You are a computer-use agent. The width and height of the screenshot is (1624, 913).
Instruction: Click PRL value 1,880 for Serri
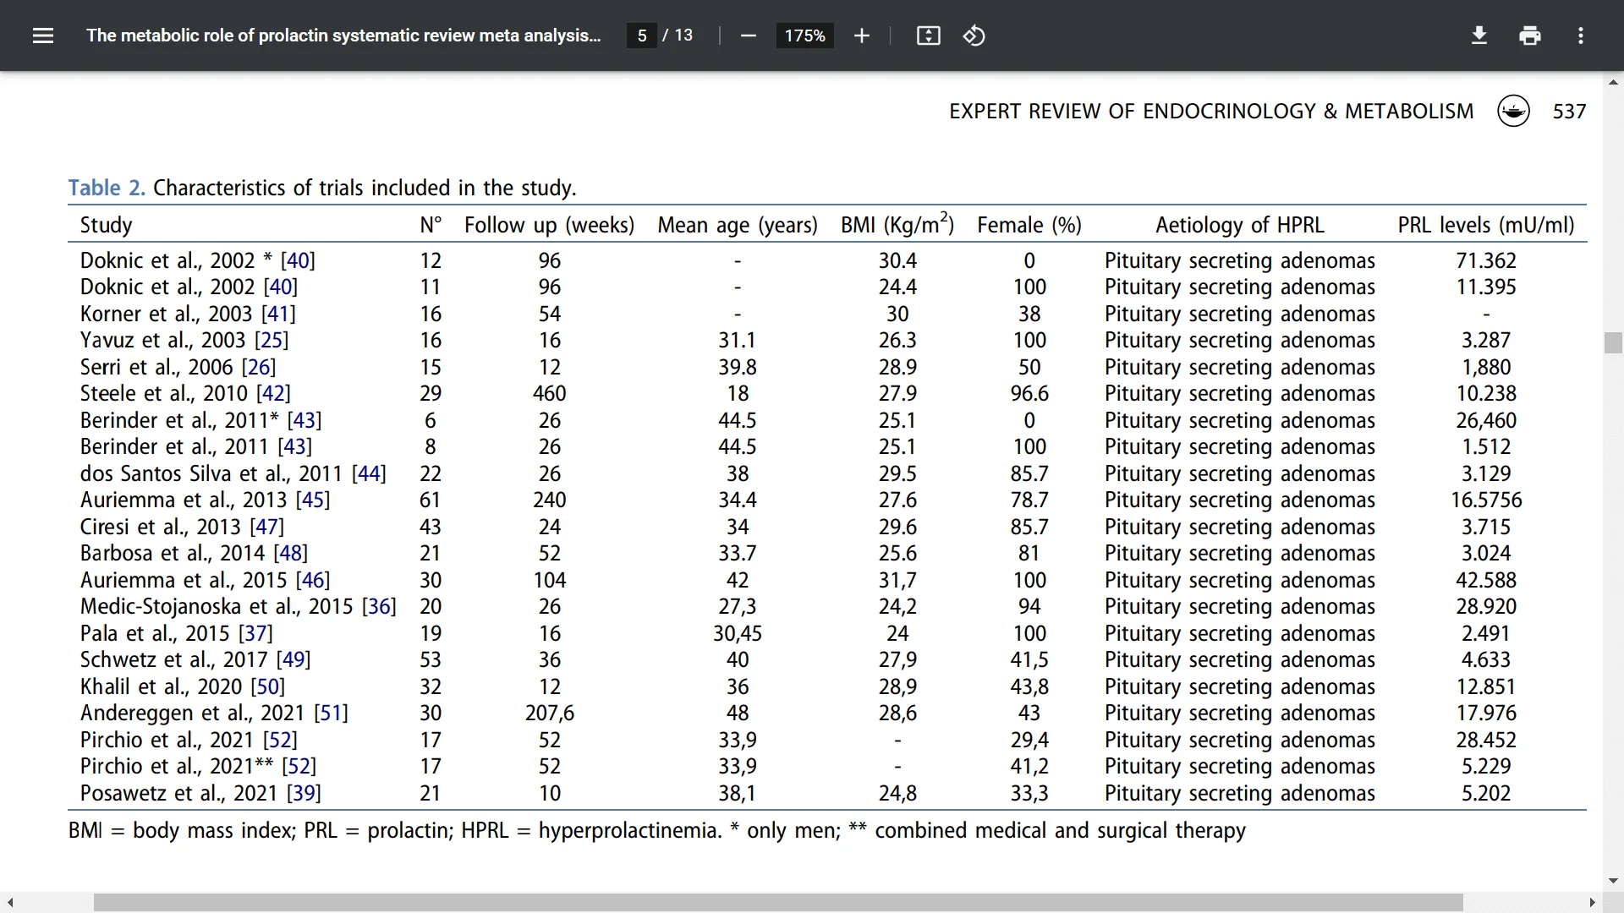click(x=1486, y=367)
